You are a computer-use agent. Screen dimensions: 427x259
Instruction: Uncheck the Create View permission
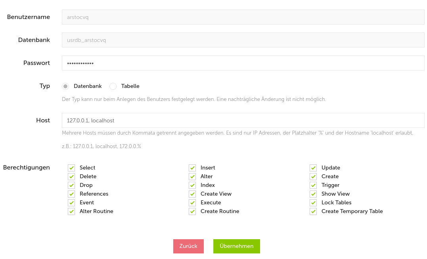[x=192, y=194]
